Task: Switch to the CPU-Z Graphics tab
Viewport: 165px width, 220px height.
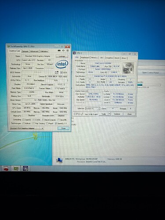Action: (109, 58)
